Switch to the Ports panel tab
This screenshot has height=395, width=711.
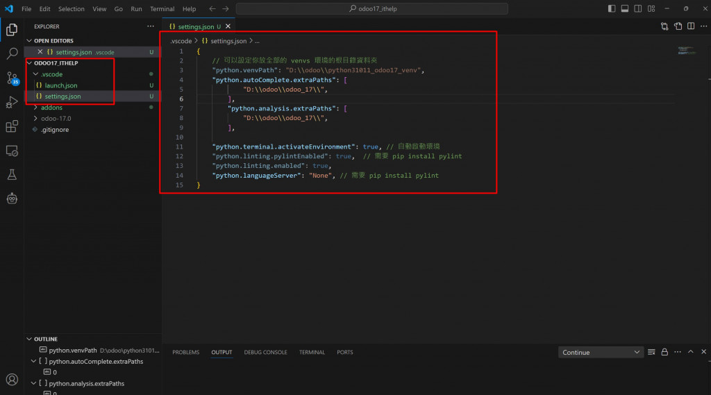(344, 352)
